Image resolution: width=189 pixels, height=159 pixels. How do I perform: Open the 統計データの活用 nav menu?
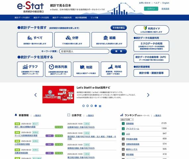[x=41, y=18]
